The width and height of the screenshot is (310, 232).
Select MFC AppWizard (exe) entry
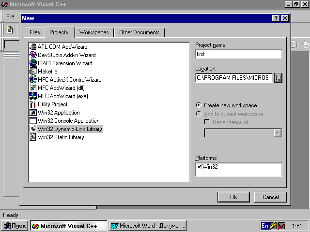63,96
